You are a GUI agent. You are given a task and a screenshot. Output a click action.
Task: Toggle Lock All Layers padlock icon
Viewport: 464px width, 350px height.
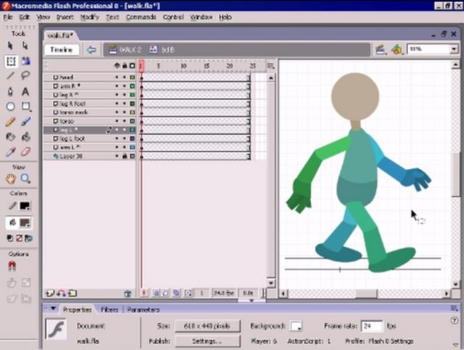tap(125, 66)
